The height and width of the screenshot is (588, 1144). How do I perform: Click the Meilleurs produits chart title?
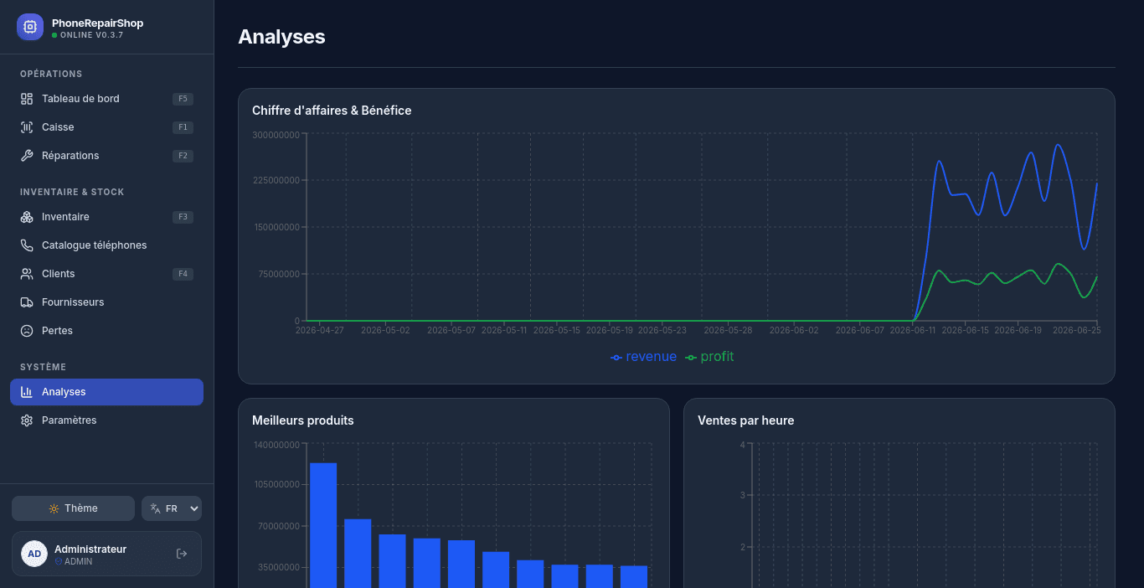(303, 420)
